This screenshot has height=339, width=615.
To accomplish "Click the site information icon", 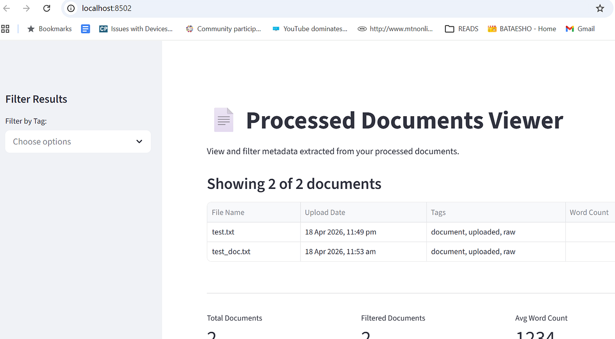I will 71,8.
